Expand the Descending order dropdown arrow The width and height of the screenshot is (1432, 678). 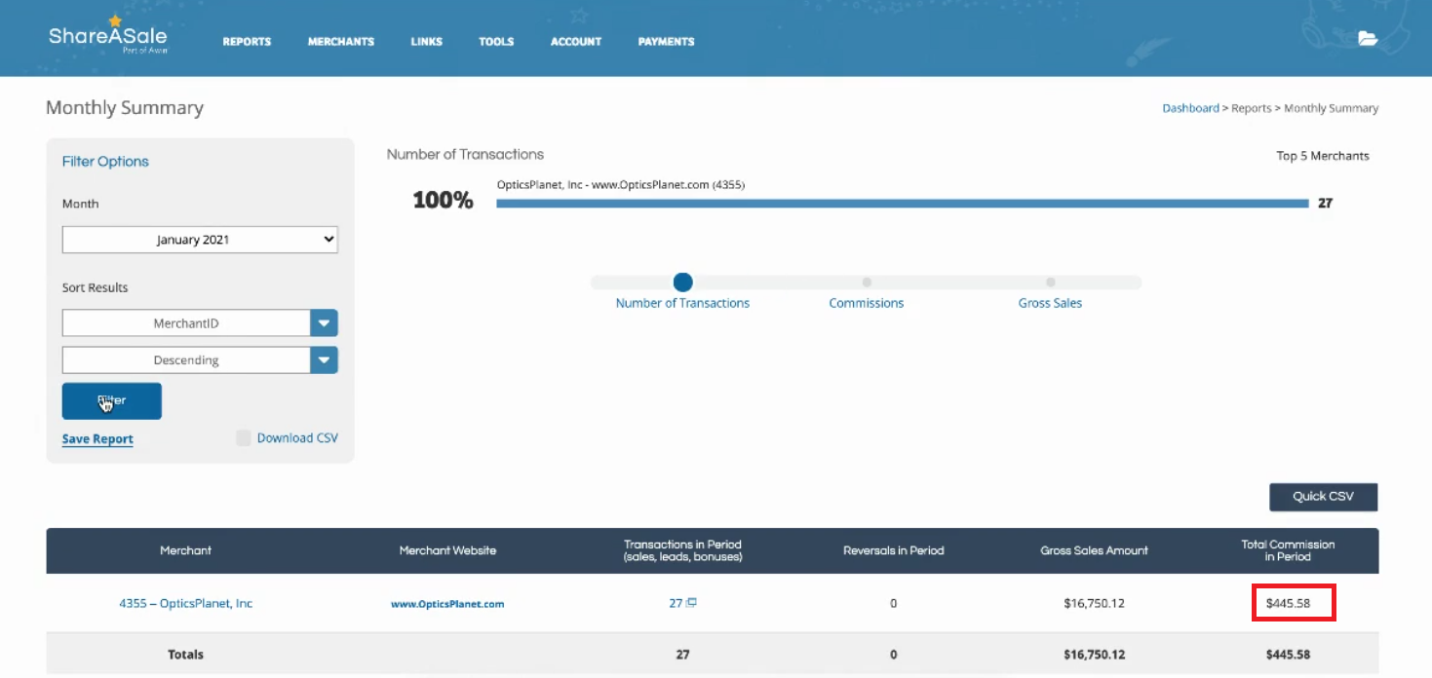(324, 360)
